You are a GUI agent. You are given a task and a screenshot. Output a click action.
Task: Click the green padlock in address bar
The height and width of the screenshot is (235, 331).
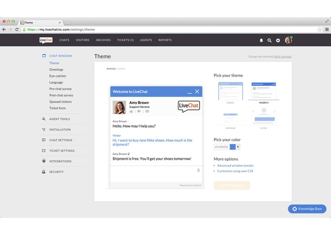[24, 29]
